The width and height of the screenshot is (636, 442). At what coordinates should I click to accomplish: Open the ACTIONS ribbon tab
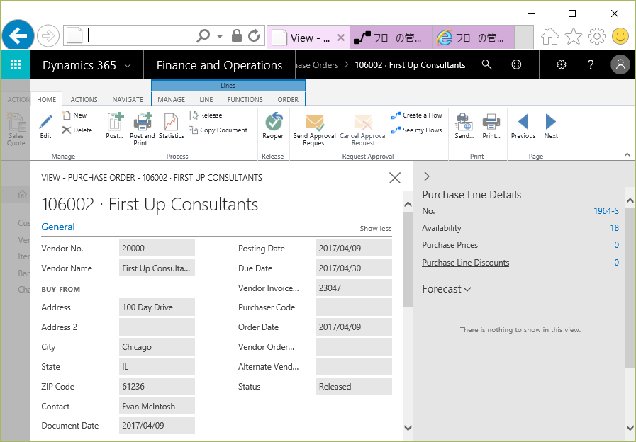click(84, 100)
